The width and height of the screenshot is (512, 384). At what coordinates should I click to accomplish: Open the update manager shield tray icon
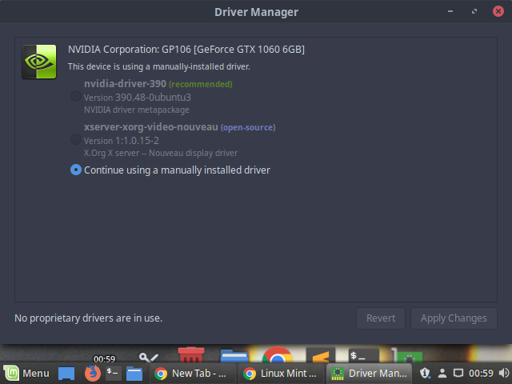point(425,373)
